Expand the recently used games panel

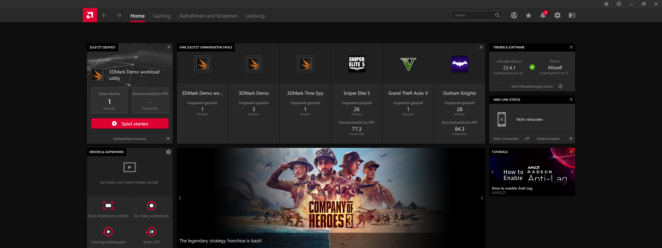[x=481, y=47]
